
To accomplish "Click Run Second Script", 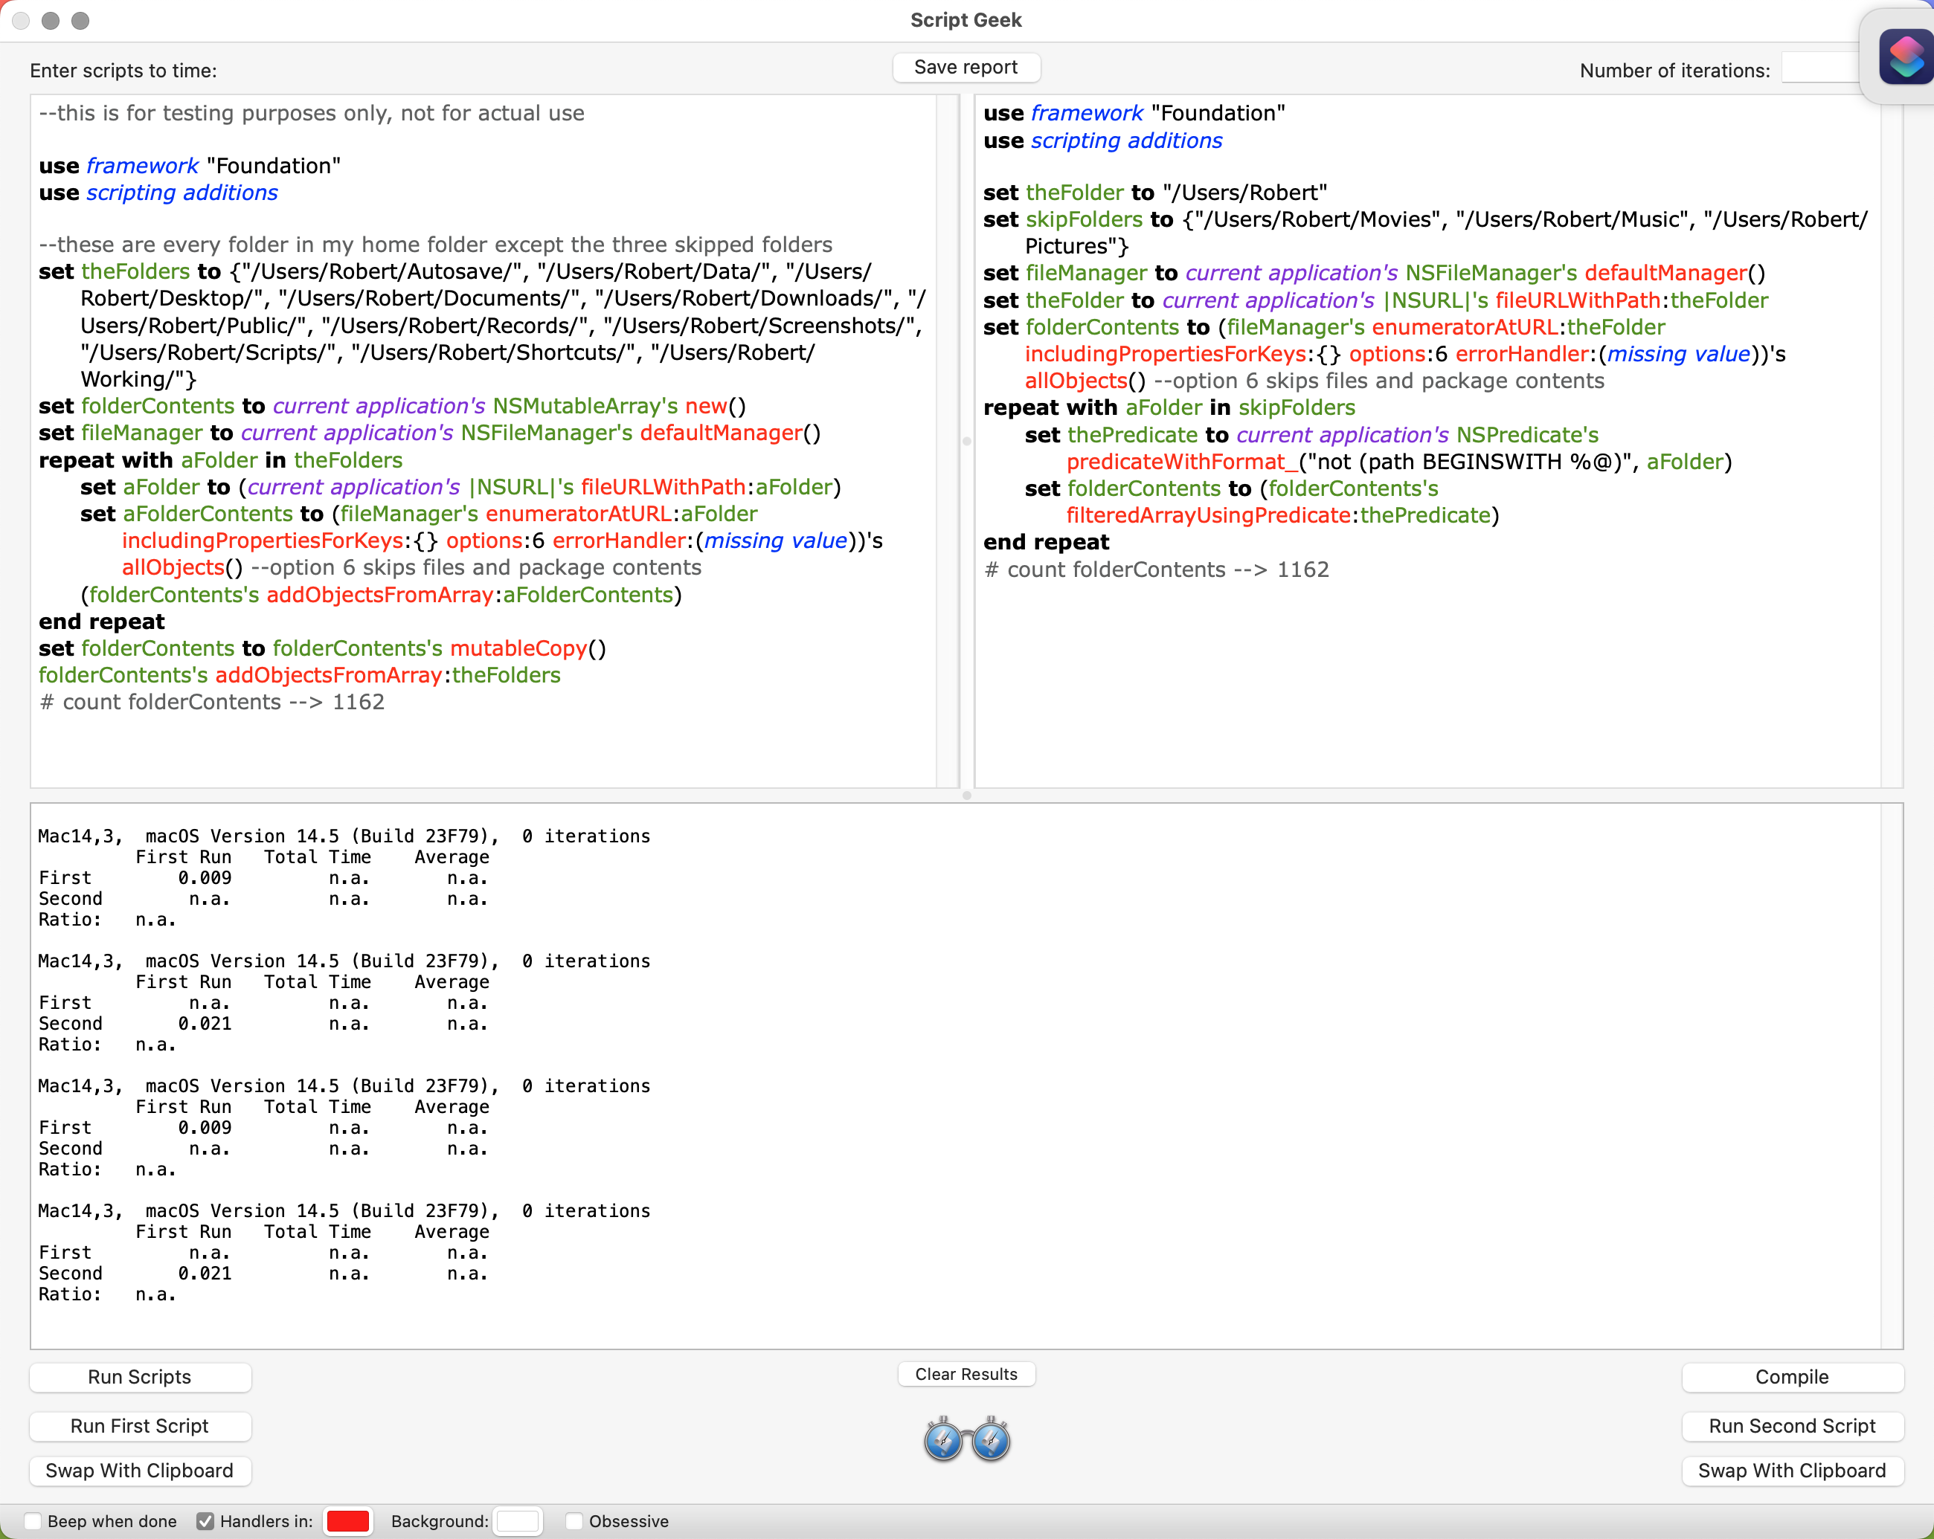I will tap(1791, 1426).
